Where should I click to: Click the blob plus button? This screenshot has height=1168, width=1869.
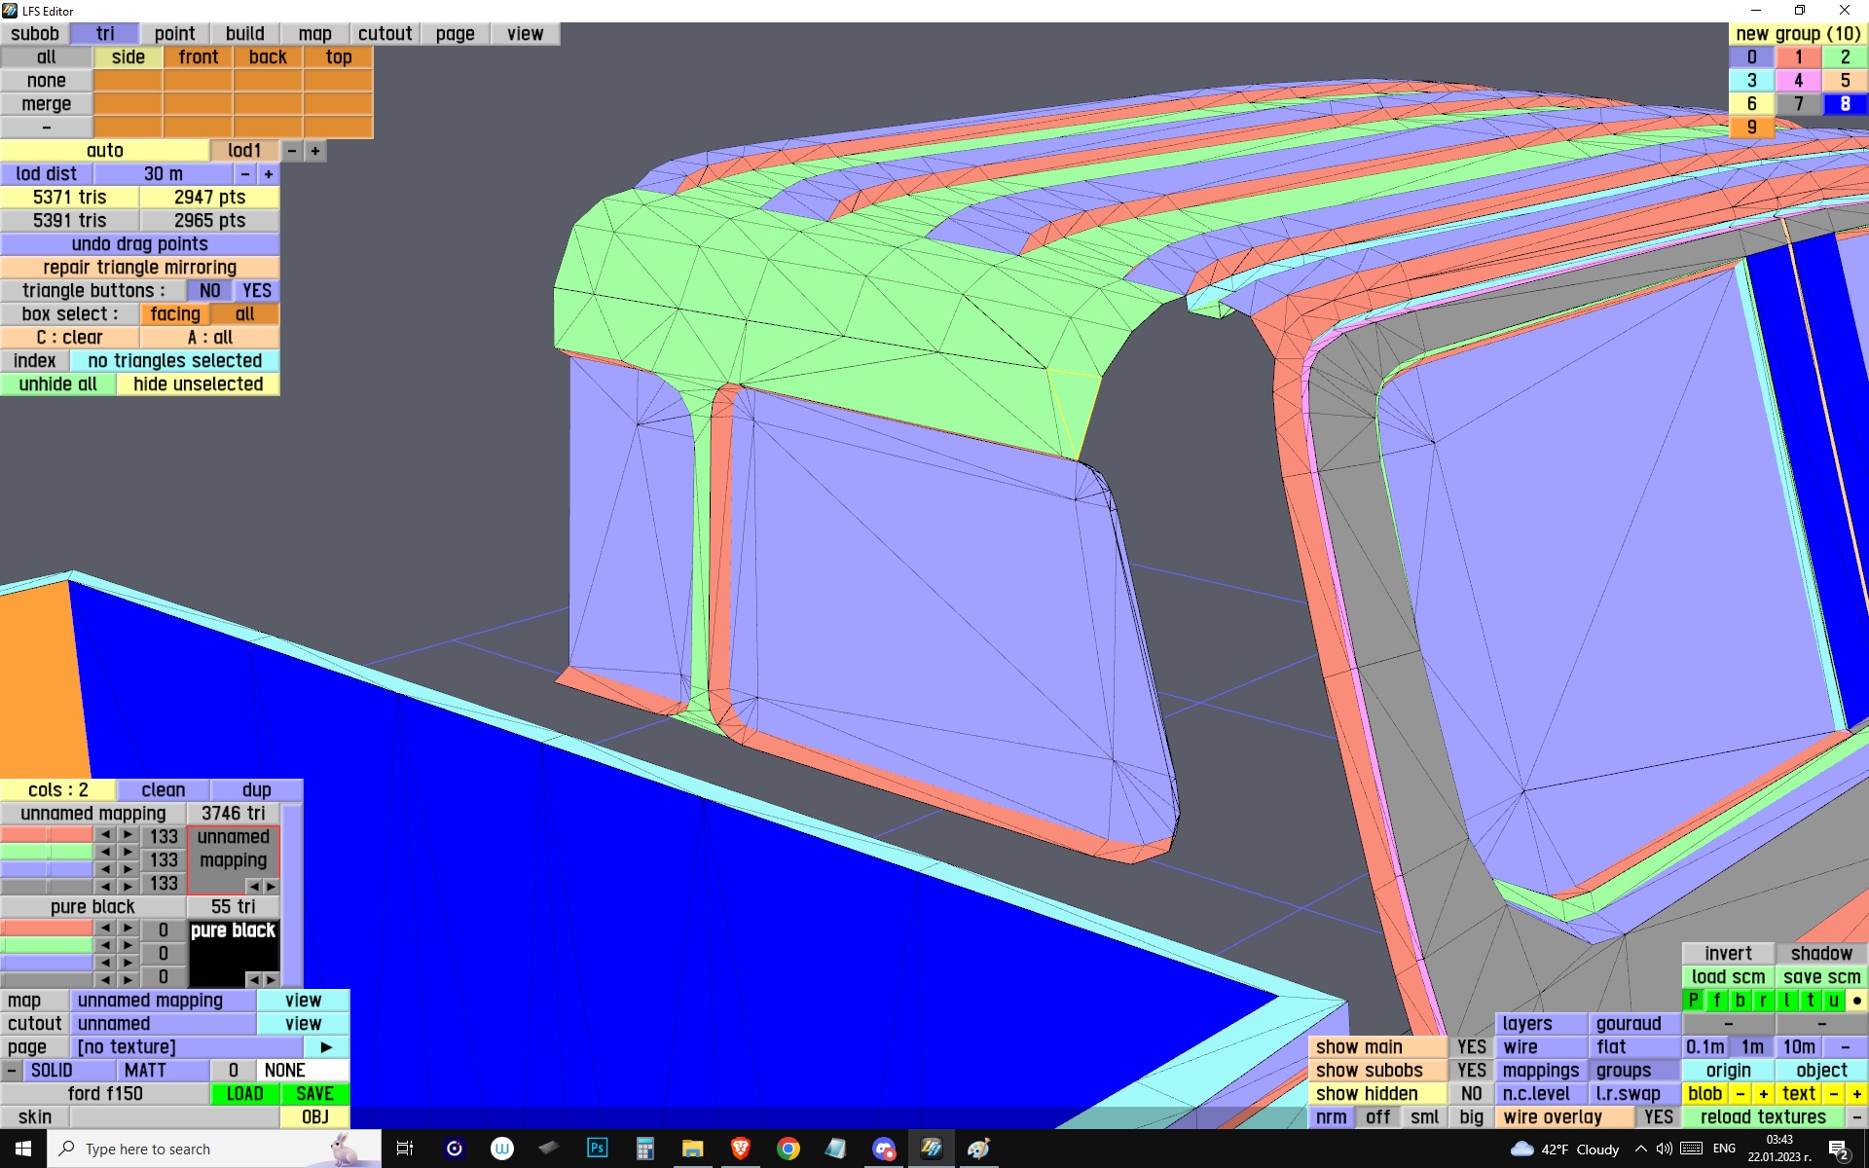tap(1763, 1094)
